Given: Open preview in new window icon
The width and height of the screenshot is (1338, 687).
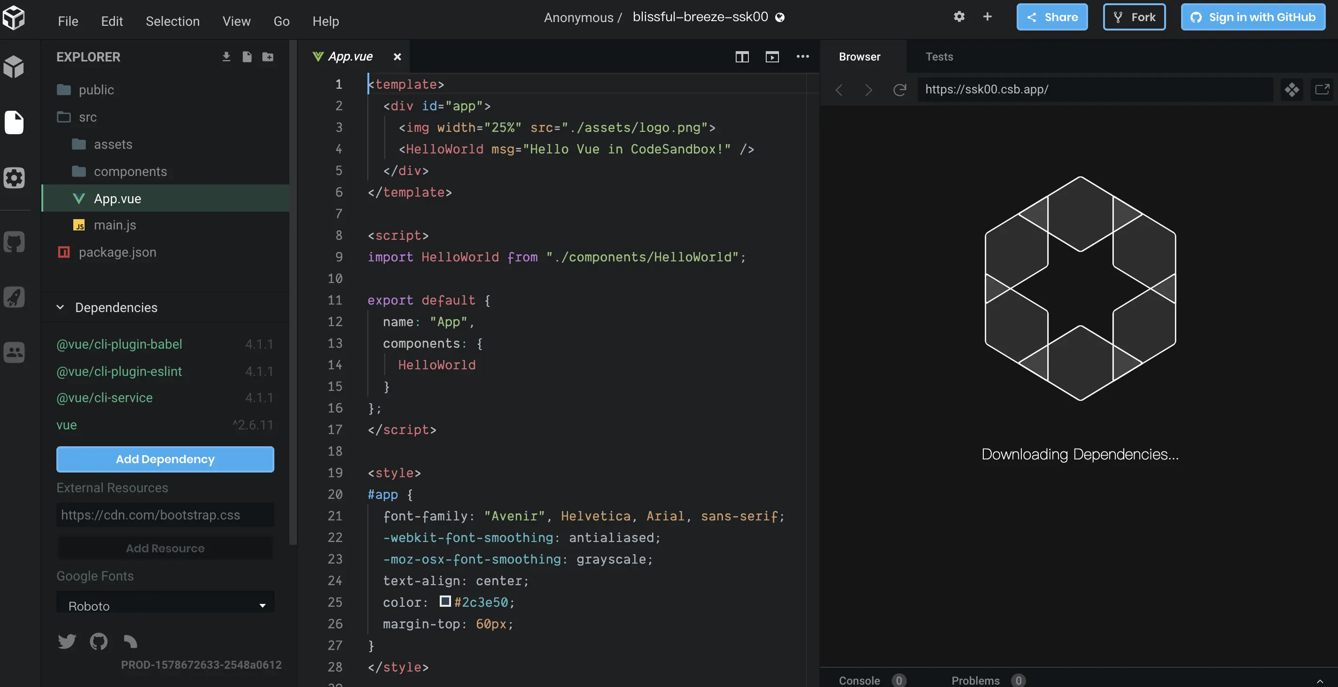Looking at the screenshot, I should coord(1322,89).
